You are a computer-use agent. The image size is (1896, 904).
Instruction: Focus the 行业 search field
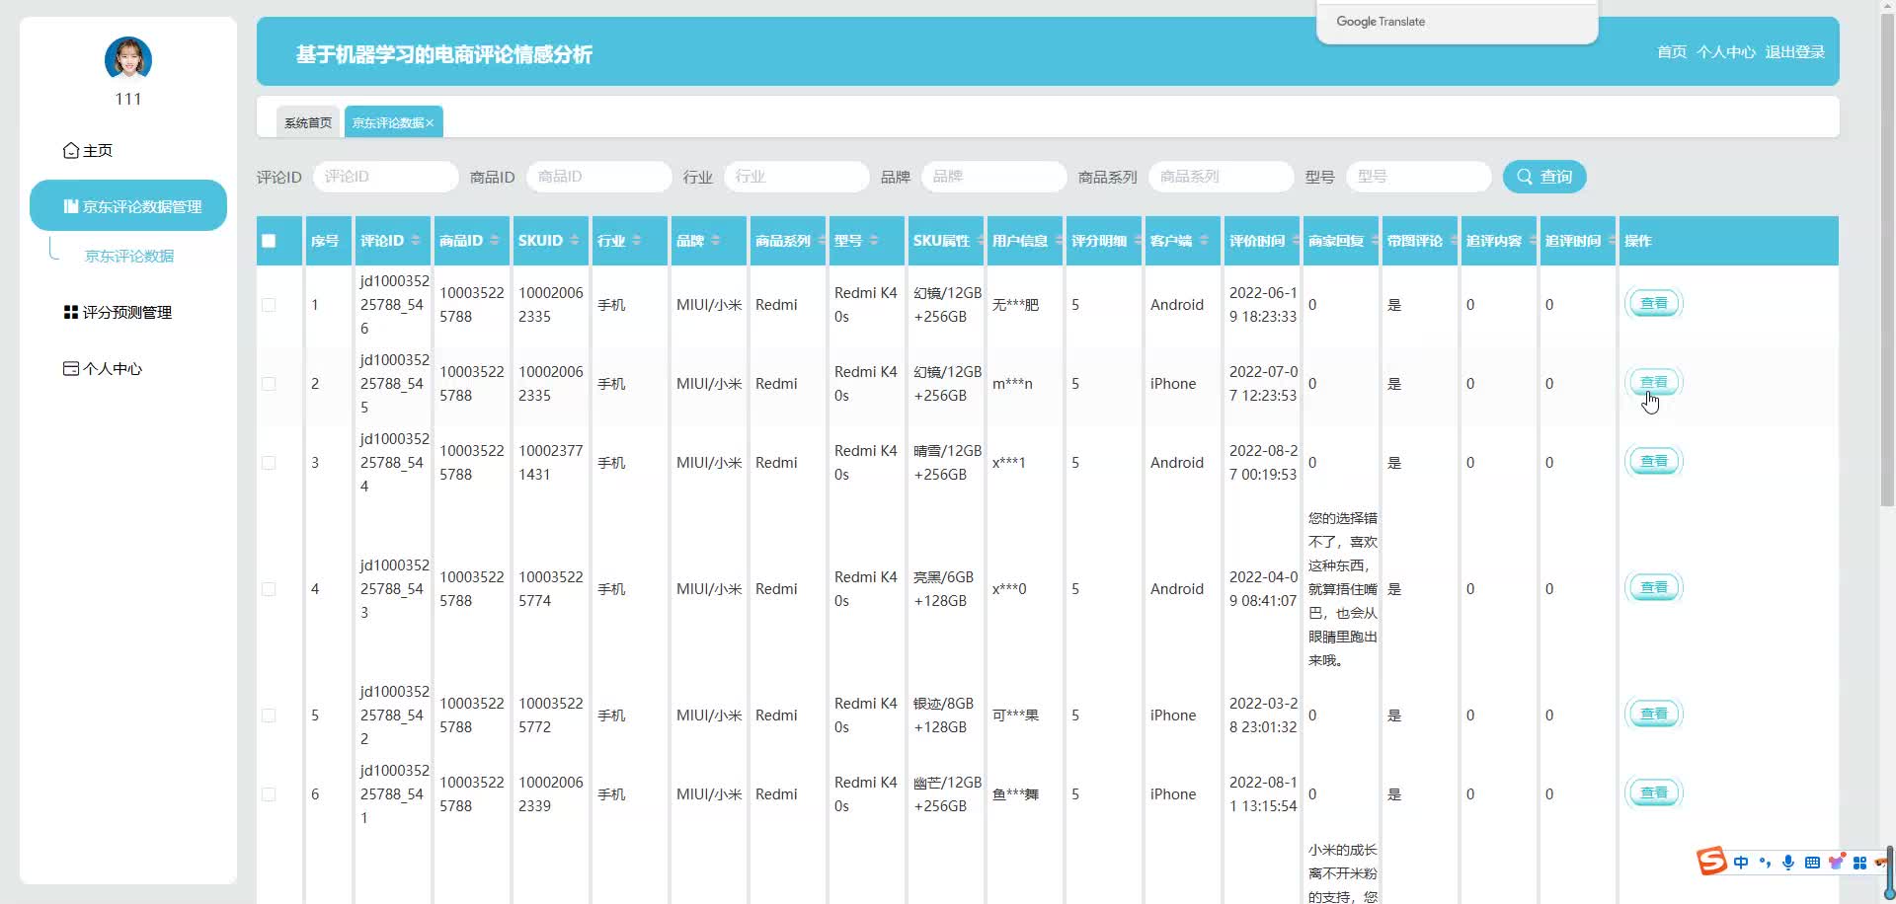[x=796, y=177]
